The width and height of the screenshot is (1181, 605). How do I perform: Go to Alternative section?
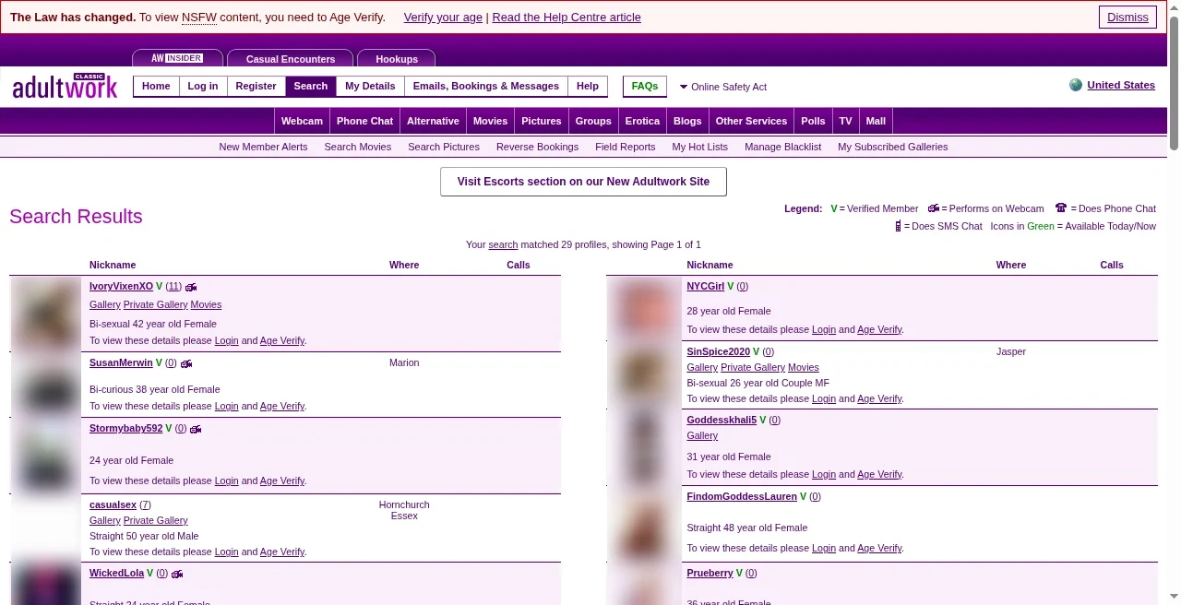click(433, 121)
